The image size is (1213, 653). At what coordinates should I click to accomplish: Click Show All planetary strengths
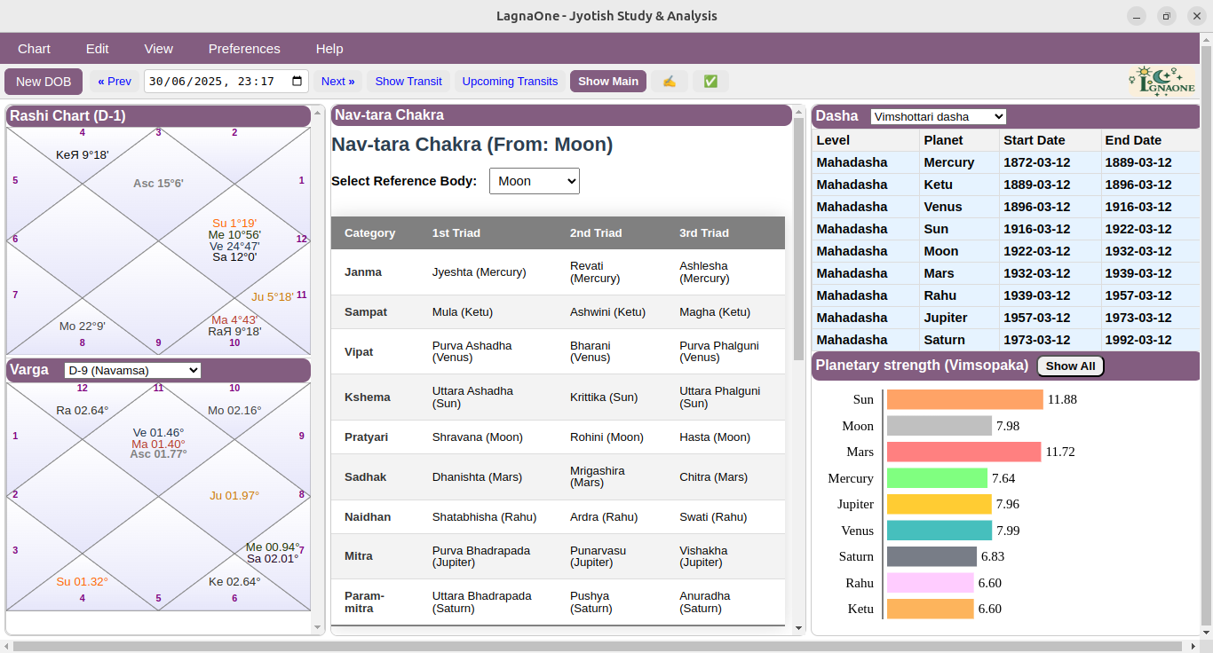click(1070, 366)
